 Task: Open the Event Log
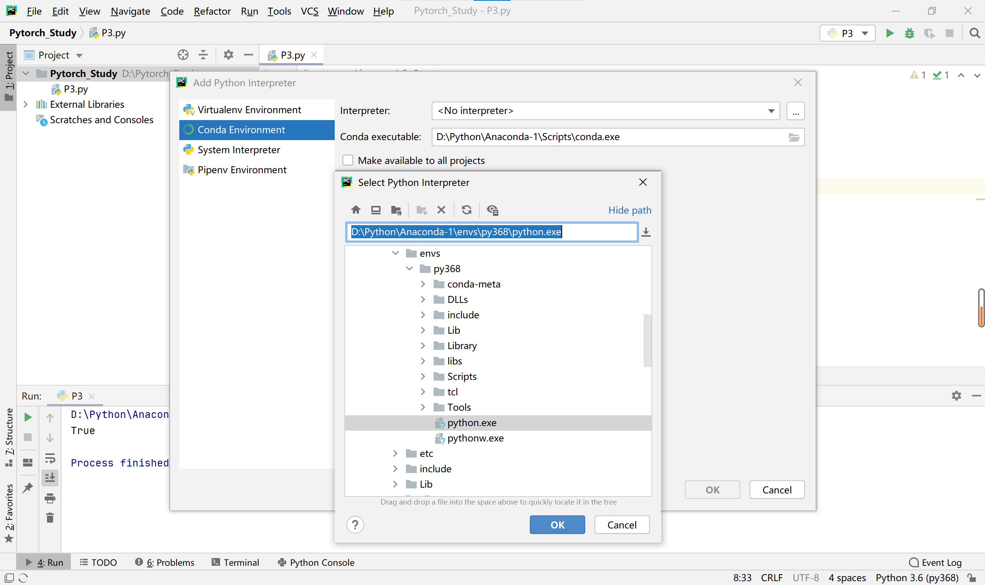click(935, 563)
